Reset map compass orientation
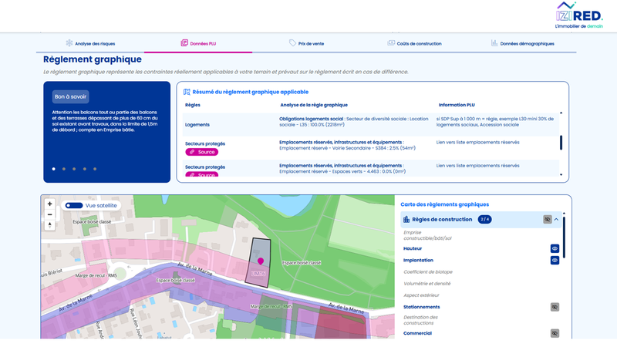This screenshot has height=347, width=617. (x=50, y=225)
